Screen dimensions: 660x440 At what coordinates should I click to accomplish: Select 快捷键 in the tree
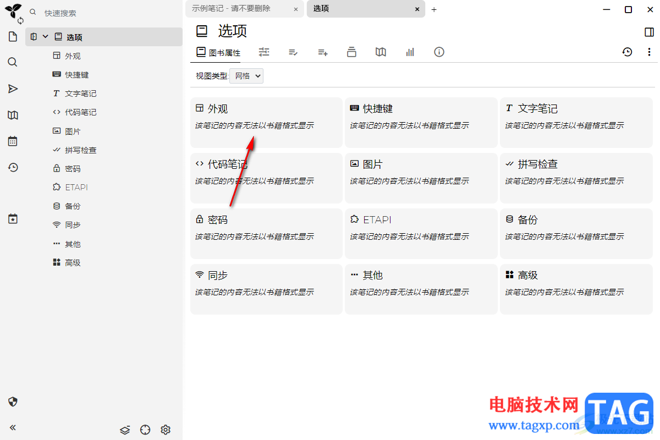77,75
